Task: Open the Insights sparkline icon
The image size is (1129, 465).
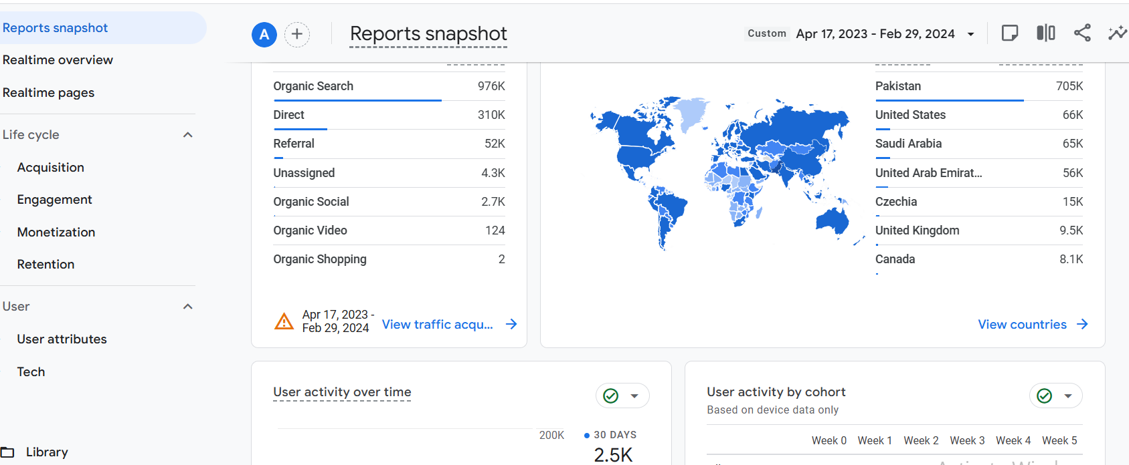Action: [x=1118, y=33]
